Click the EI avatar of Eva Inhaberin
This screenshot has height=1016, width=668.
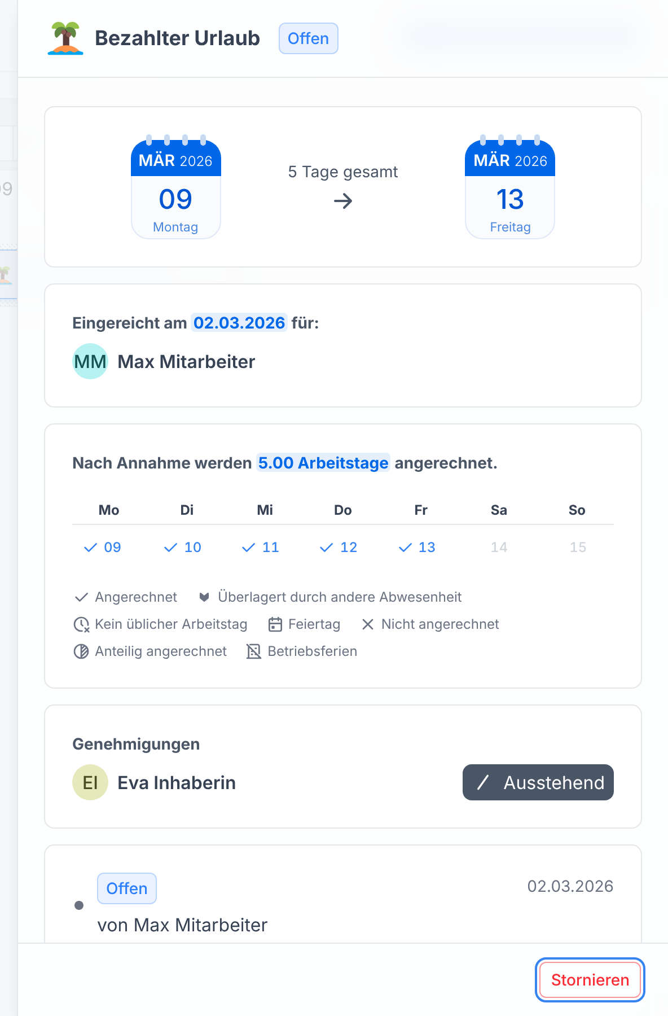pos(90,782)
